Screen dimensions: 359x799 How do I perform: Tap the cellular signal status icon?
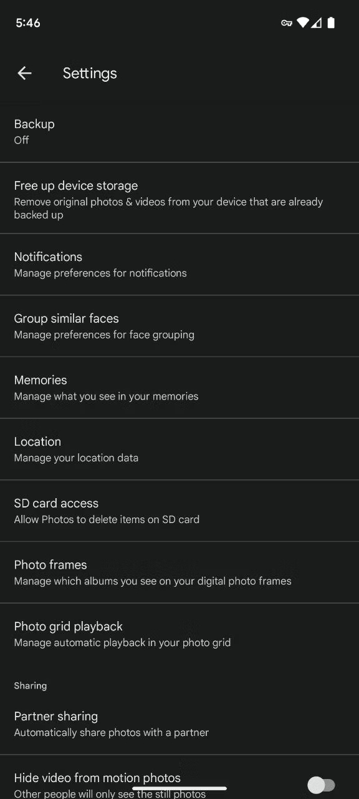pyautogui.click(x=317, y=23)
